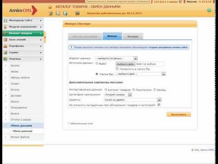
Task: Open Наборы свойств in sidebar
Action: pyautogui.click(x=20, y=77)
